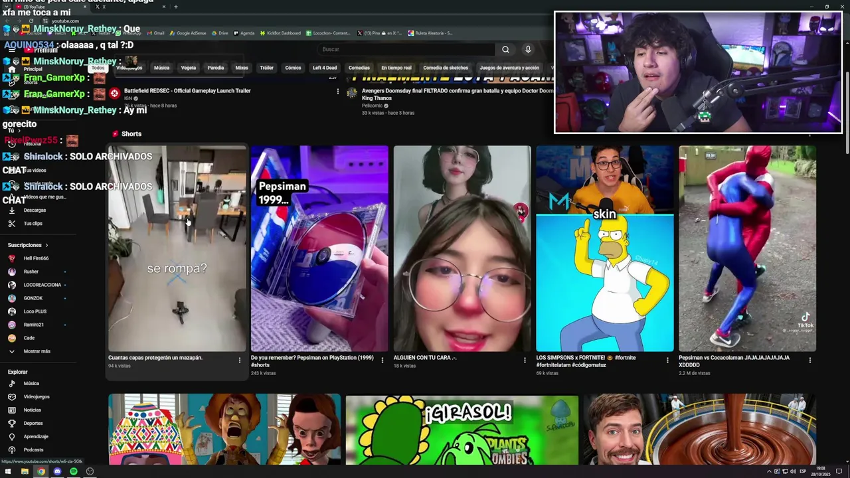Open Hell Fire666 channel subscription

pos(28,258)
